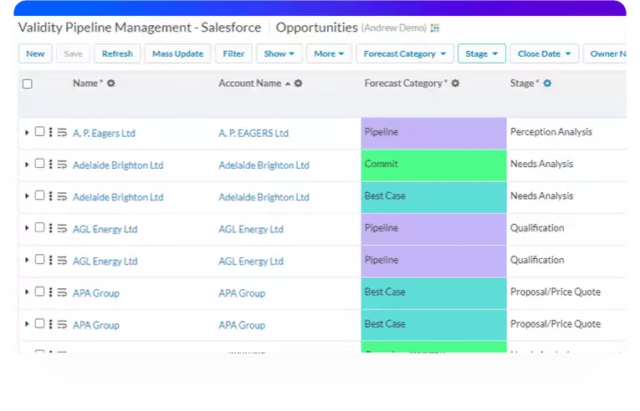
Task: Open Stage column settings gear
Action: (x=547, y=84)
